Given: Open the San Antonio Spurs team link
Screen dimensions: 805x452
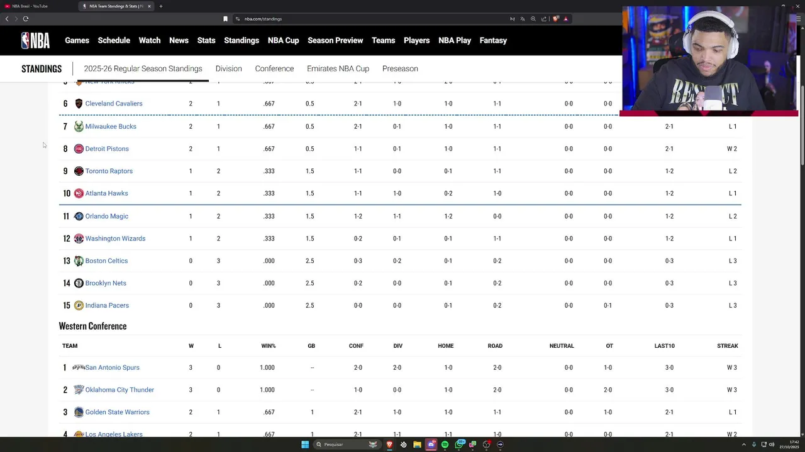Looking at the screenshot, I should [x=112, y=367].
